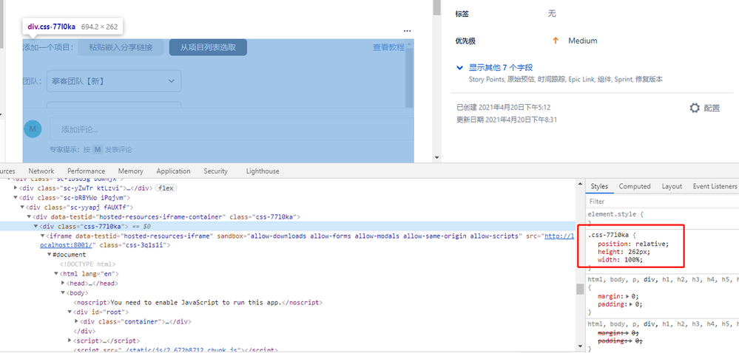Click the width: 100% declaration
Viewport: 739px width, 353px height.
pos(620,260)
